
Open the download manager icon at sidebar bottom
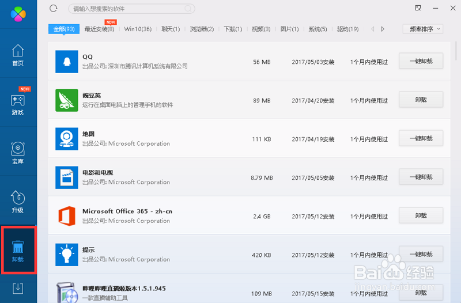[18, 288]
